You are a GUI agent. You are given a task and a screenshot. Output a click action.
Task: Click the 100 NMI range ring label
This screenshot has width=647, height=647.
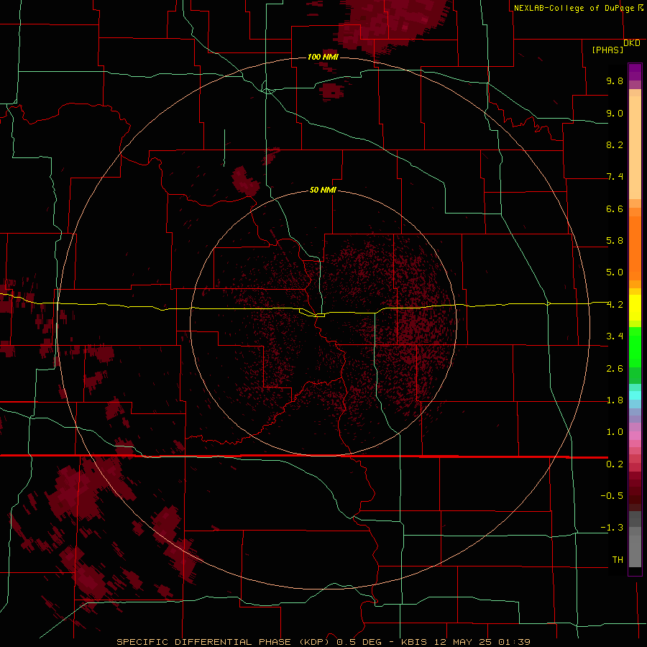(x=323, y=57)
